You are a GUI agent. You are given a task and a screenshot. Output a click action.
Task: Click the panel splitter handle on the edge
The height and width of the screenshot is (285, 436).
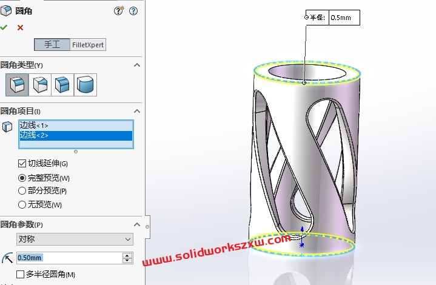(x=147, y=227)
